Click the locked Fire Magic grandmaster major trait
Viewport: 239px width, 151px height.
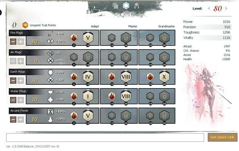point(164,37)
